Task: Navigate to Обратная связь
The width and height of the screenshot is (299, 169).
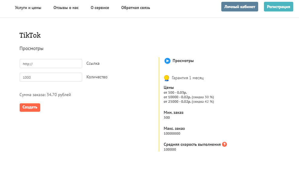Action: point(135,8)
